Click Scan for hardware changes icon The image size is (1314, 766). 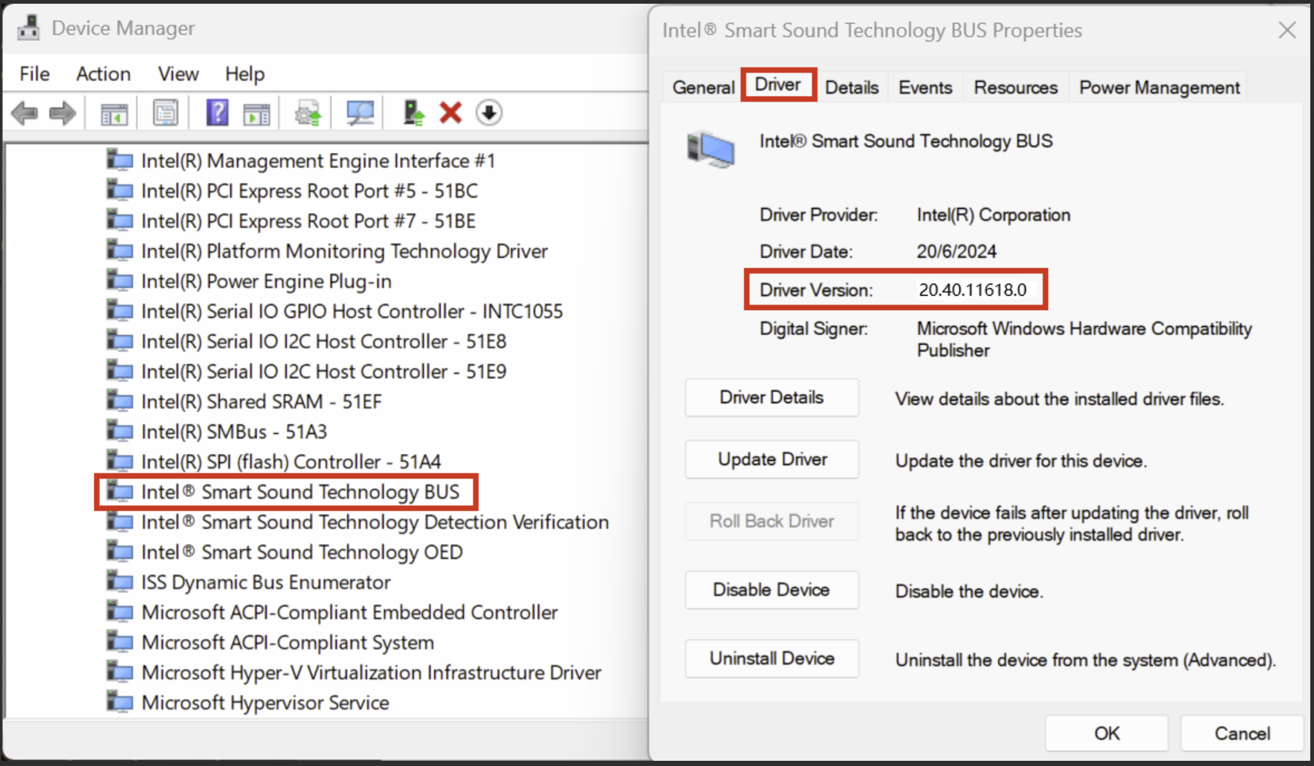(x=360, y=113)
